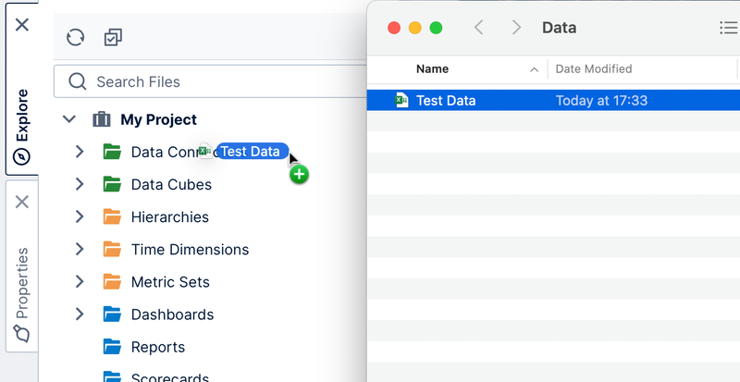
Task: Select the Hierarchies tree item
Action: coord(170,217)
